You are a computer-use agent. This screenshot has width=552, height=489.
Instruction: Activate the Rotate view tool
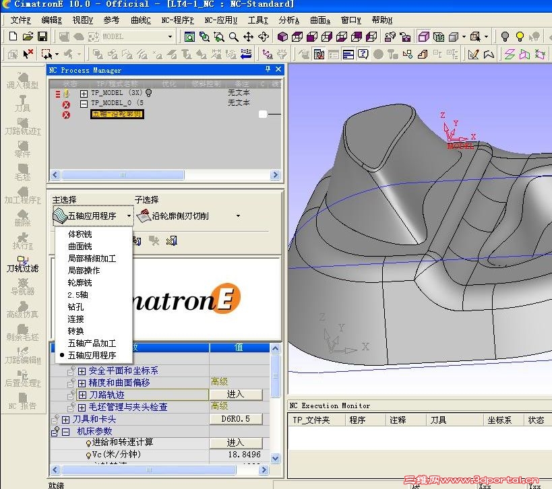(x=264, y=36)
